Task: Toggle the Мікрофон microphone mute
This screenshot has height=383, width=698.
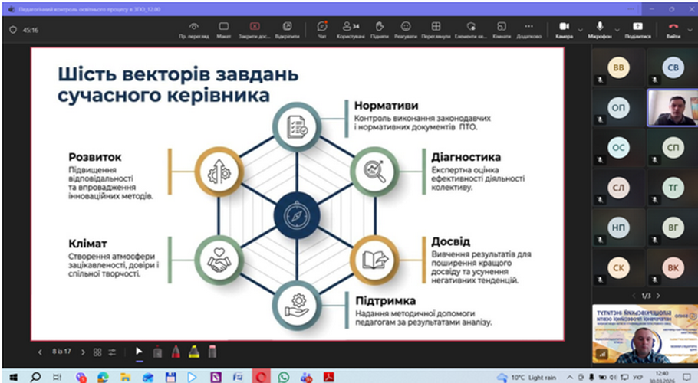Action: 599,29
